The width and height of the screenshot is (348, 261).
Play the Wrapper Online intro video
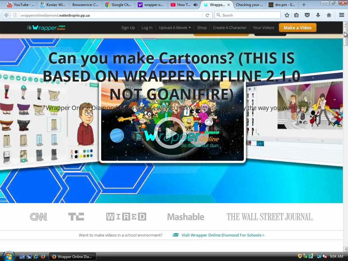coord(170,133)
